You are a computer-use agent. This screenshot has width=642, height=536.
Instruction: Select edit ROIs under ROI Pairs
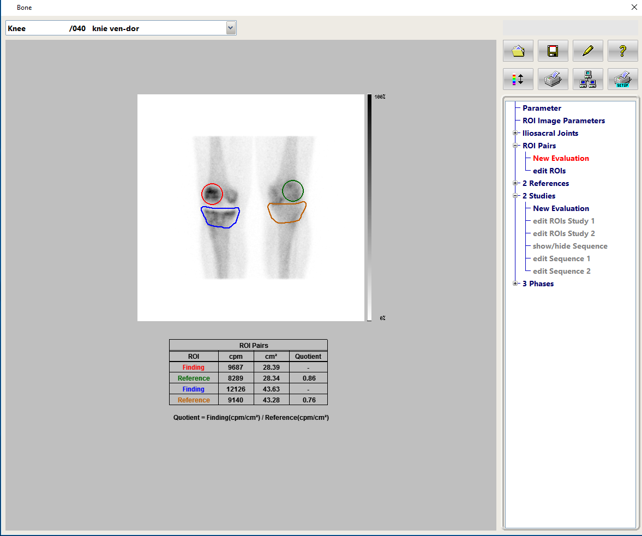(549, 171)
